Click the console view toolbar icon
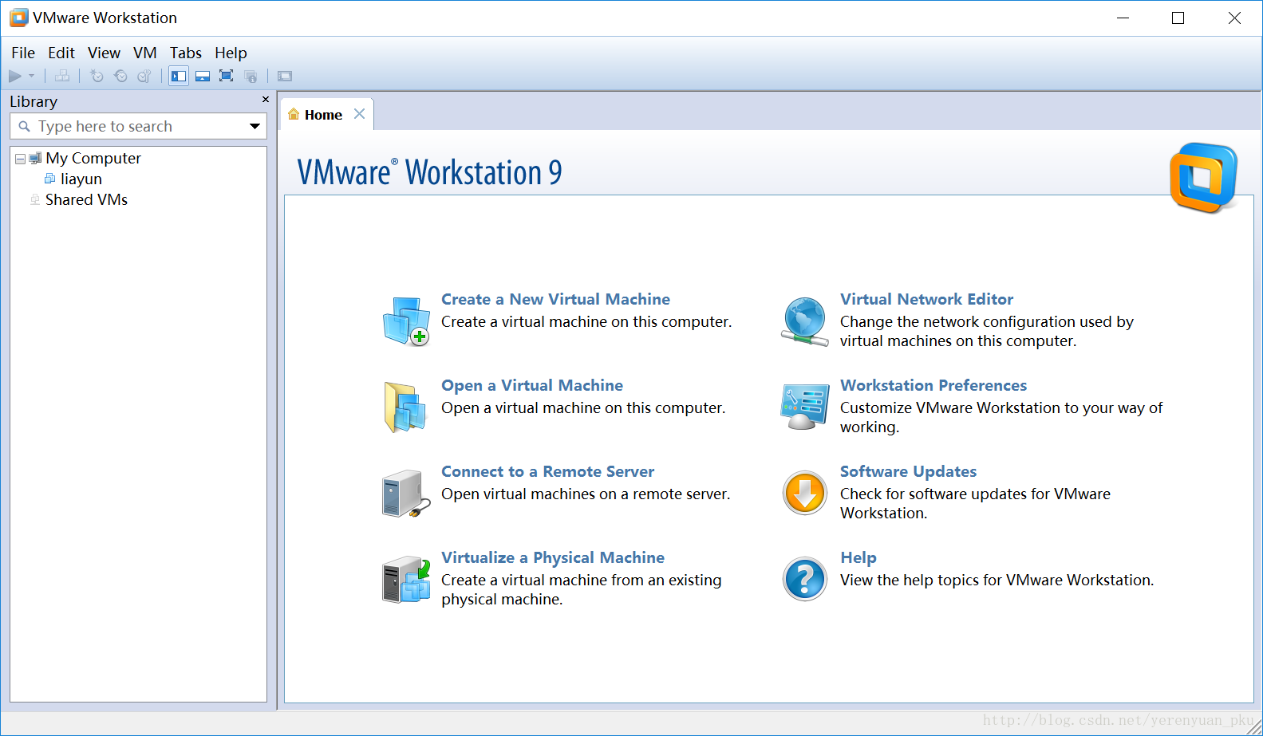 coord(285,76)
